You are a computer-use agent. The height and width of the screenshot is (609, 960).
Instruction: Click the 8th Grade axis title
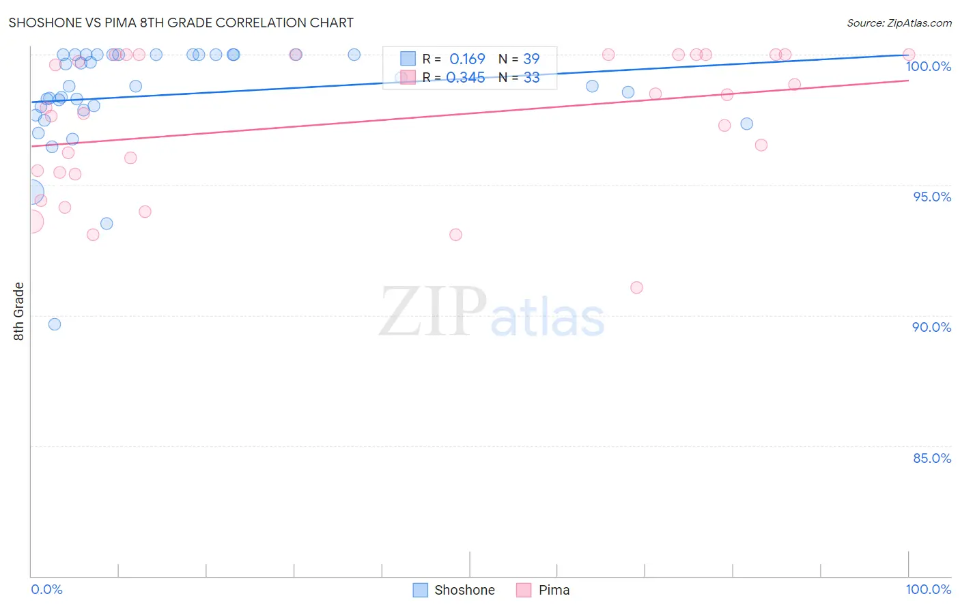[x=18, y=311]
